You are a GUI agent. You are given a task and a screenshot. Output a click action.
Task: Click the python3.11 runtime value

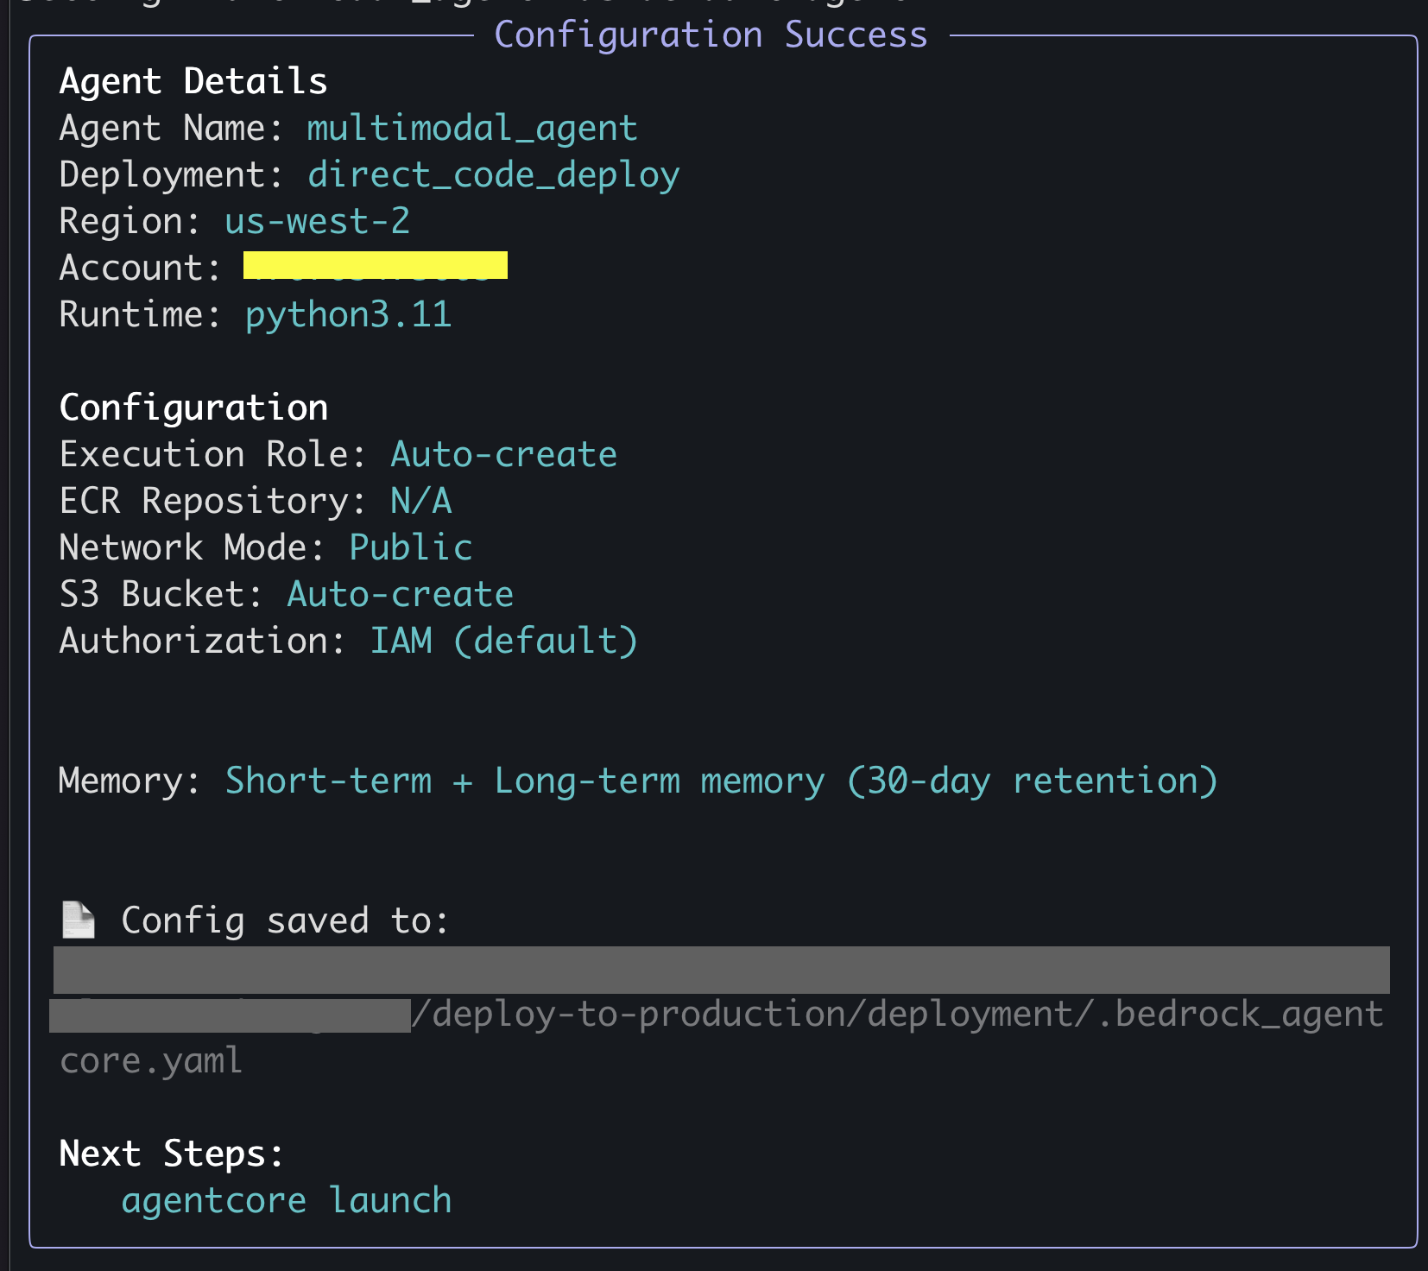(348, 314)
